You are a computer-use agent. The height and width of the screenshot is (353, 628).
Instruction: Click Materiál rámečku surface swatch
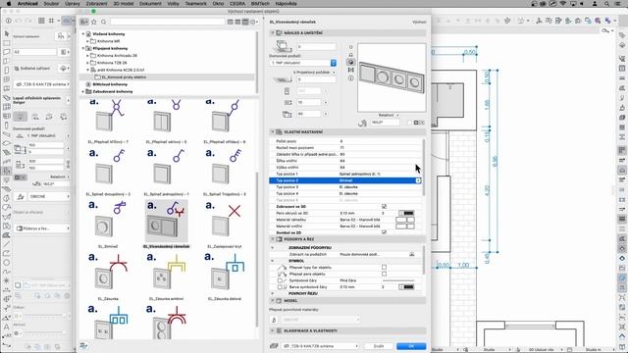pos(405,220)
